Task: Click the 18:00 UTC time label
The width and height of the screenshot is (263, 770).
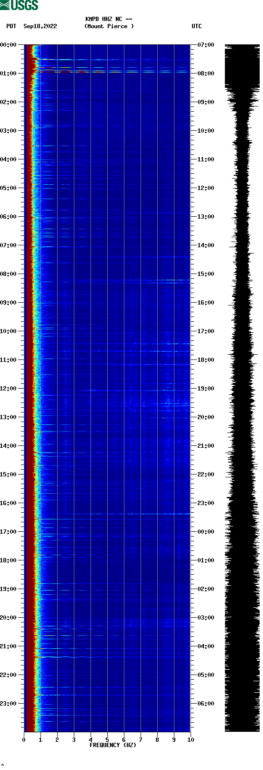Action: coord(206,360)
